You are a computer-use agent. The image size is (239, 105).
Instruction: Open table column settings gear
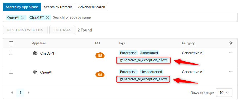pos(231,43)
